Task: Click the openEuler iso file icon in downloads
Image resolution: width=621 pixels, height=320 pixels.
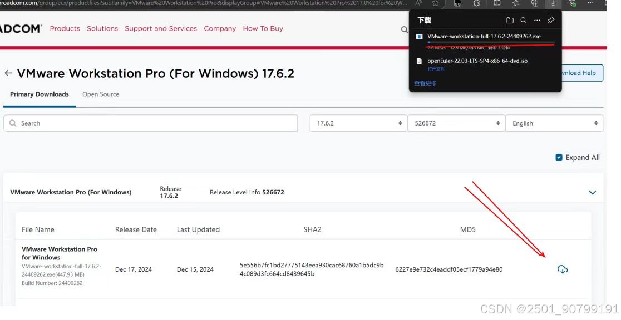Action: click(x=419, y=61)
